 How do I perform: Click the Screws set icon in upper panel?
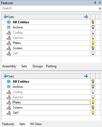[9, 48]
